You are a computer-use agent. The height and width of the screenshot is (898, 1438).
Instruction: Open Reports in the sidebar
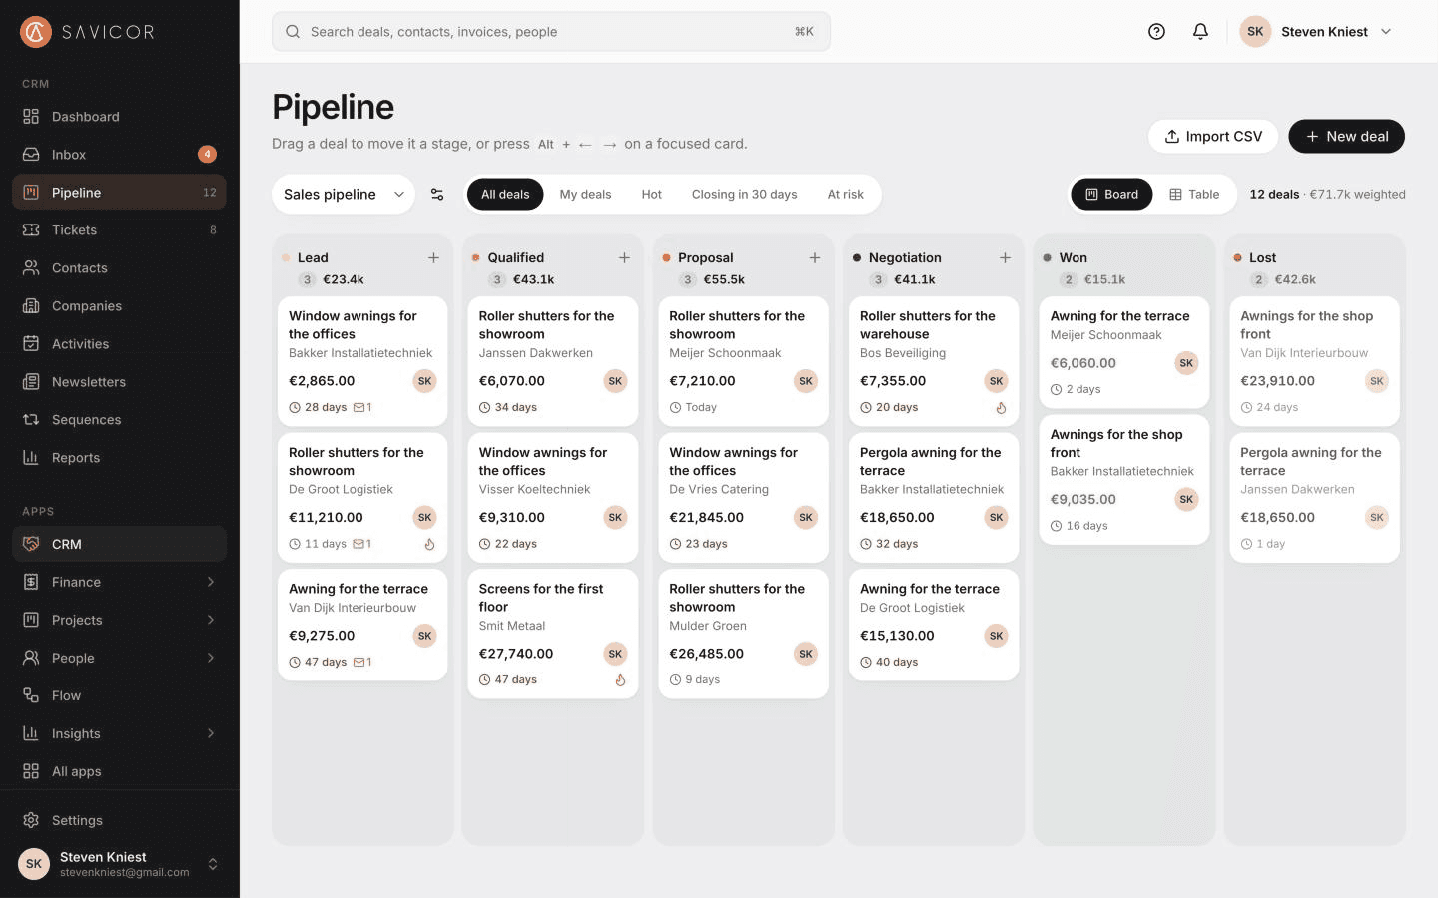coord(119,458)
